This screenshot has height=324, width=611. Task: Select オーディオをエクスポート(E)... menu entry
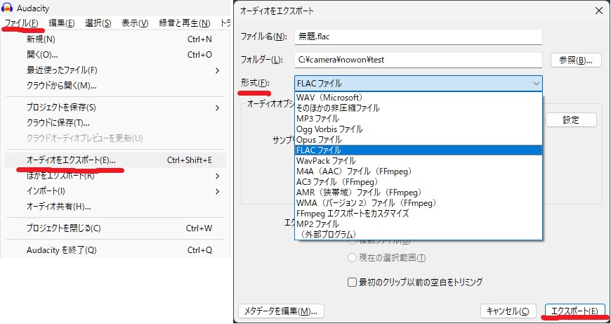[x=71, y=160]
